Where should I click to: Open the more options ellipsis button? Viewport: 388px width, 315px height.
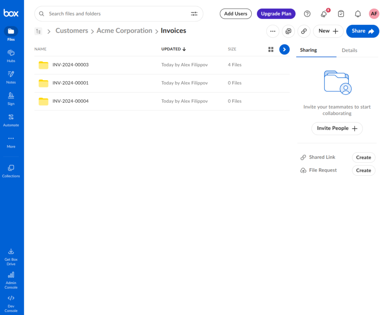[273, 31]
